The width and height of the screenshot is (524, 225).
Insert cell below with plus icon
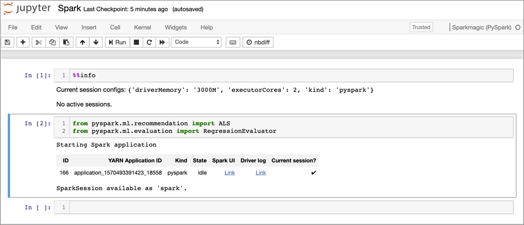23,42
